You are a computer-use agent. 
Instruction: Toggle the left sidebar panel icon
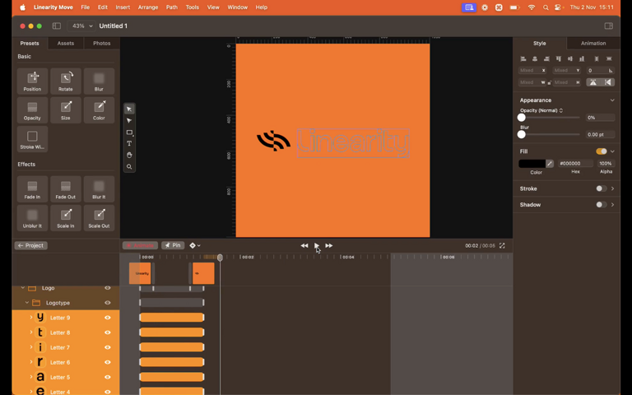[57, 26]
